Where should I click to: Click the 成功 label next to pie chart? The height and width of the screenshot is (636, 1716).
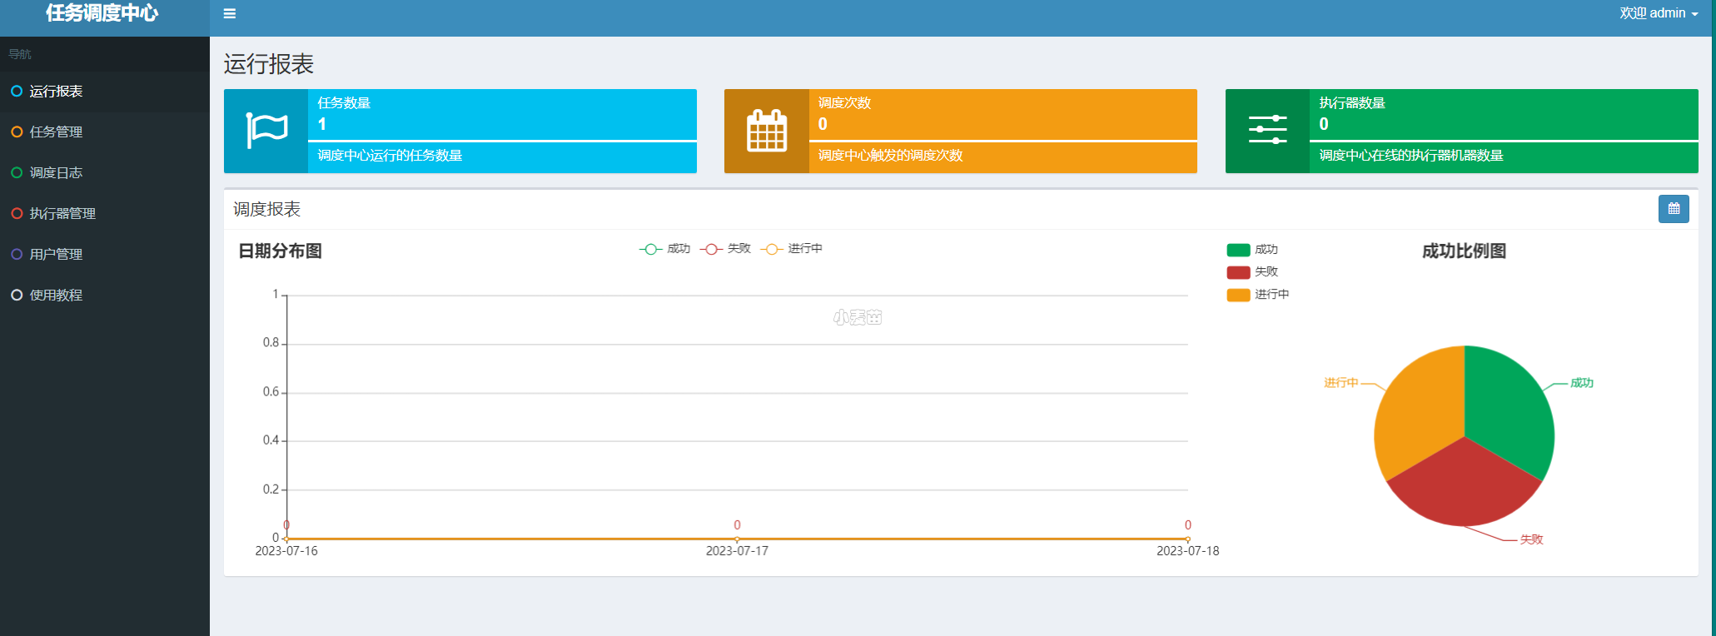pyautogui.click(x=1581, y=383)
